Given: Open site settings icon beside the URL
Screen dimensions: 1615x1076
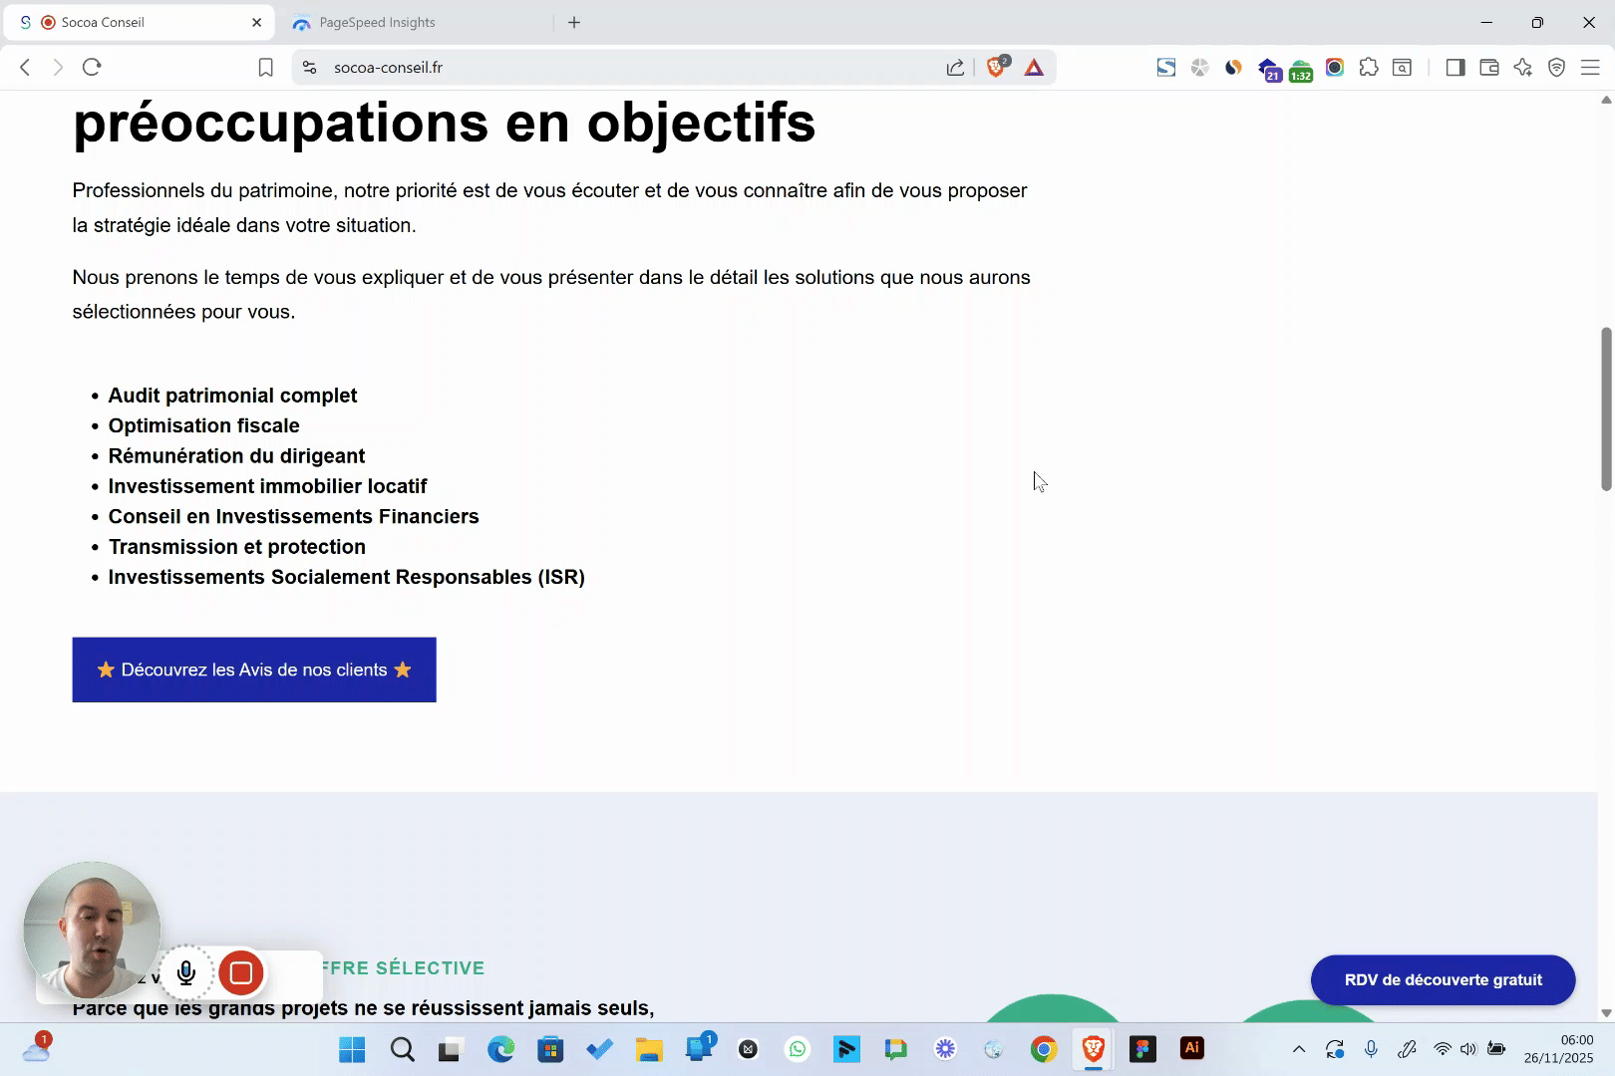Looking at the screenshot, I should 310,67.
